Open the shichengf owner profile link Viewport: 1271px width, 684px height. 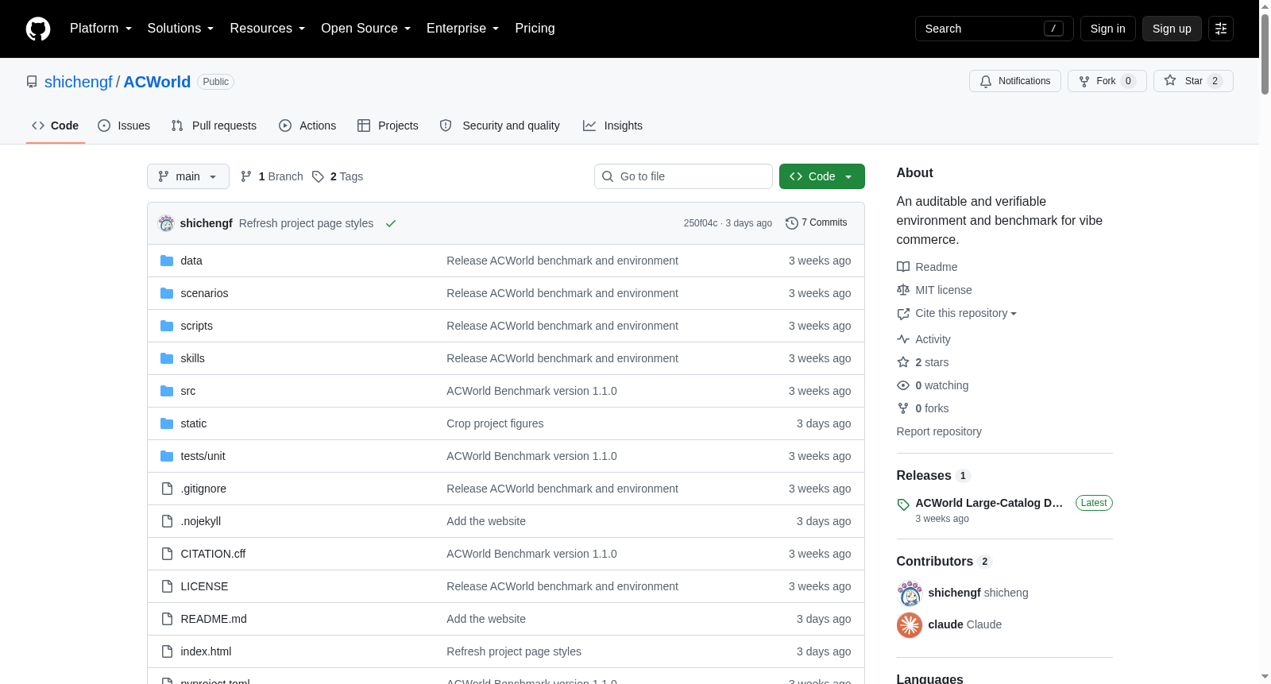click(79, 82)
